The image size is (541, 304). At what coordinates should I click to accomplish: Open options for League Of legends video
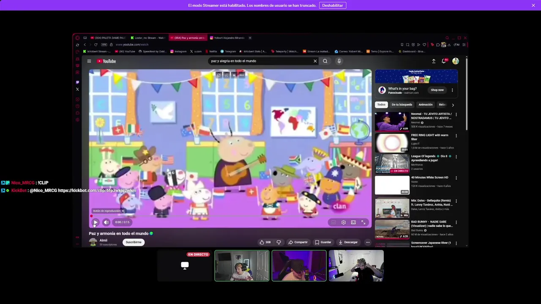click(456, 157)
